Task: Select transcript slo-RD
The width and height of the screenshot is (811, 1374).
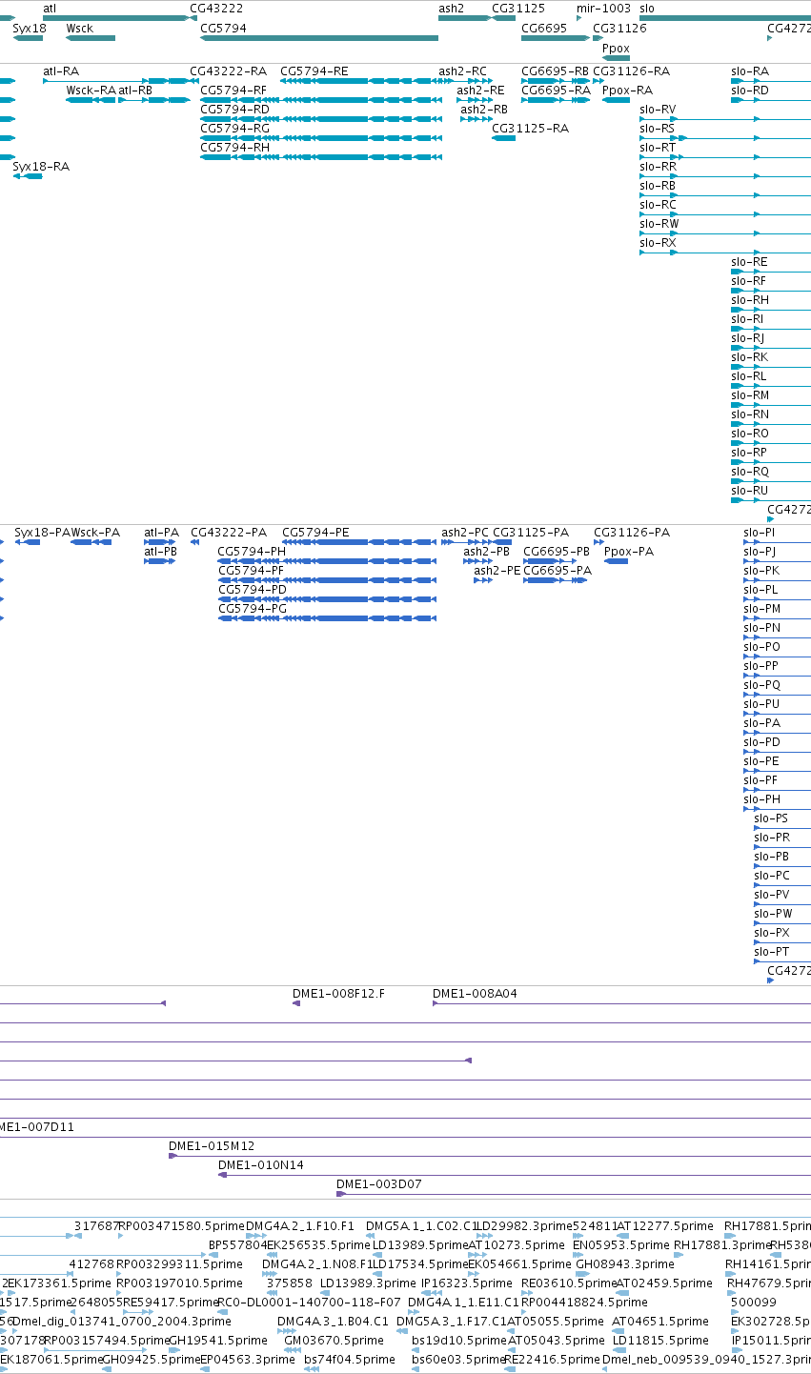Action: [750, 91]
